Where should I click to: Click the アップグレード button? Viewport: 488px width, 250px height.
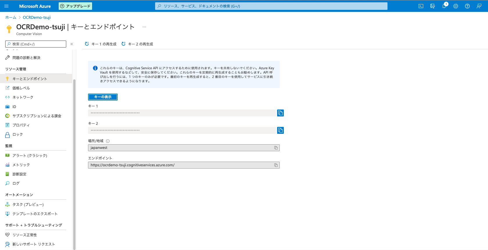point(75,6)
